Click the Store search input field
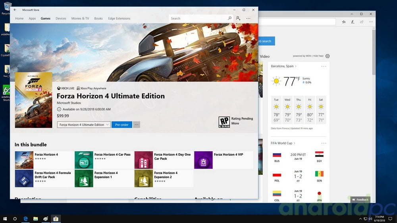This screenshot has width=397, height=223. pos(198,18)
